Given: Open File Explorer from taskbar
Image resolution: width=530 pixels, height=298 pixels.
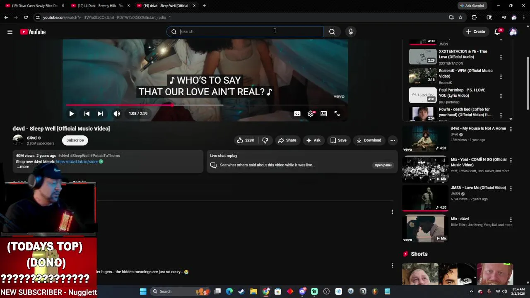Looking at the screenshot, I should point(253,291).
